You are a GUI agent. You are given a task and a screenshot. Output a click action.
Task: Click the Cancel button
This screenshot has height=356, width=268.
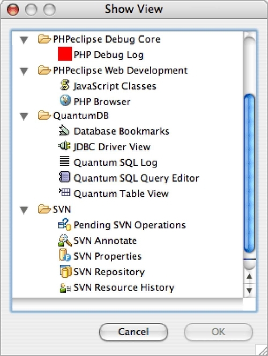point(133,332)
